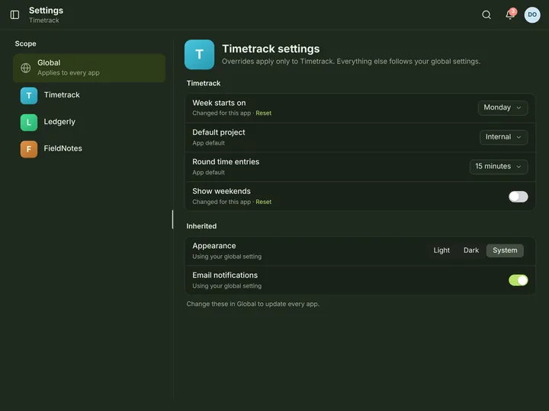The image size is (549, 411).
Task: Click the Ledgerly L app icon
Action: (29, 123)
